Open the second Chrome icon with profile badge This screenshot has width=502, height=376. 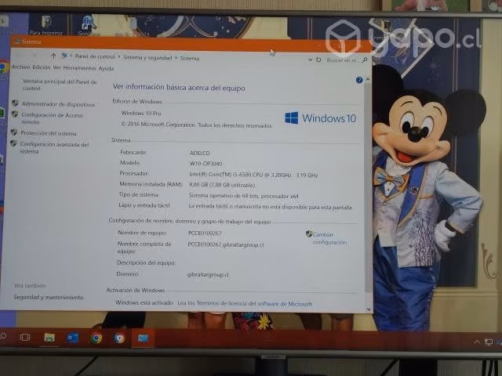pos(119,338)
